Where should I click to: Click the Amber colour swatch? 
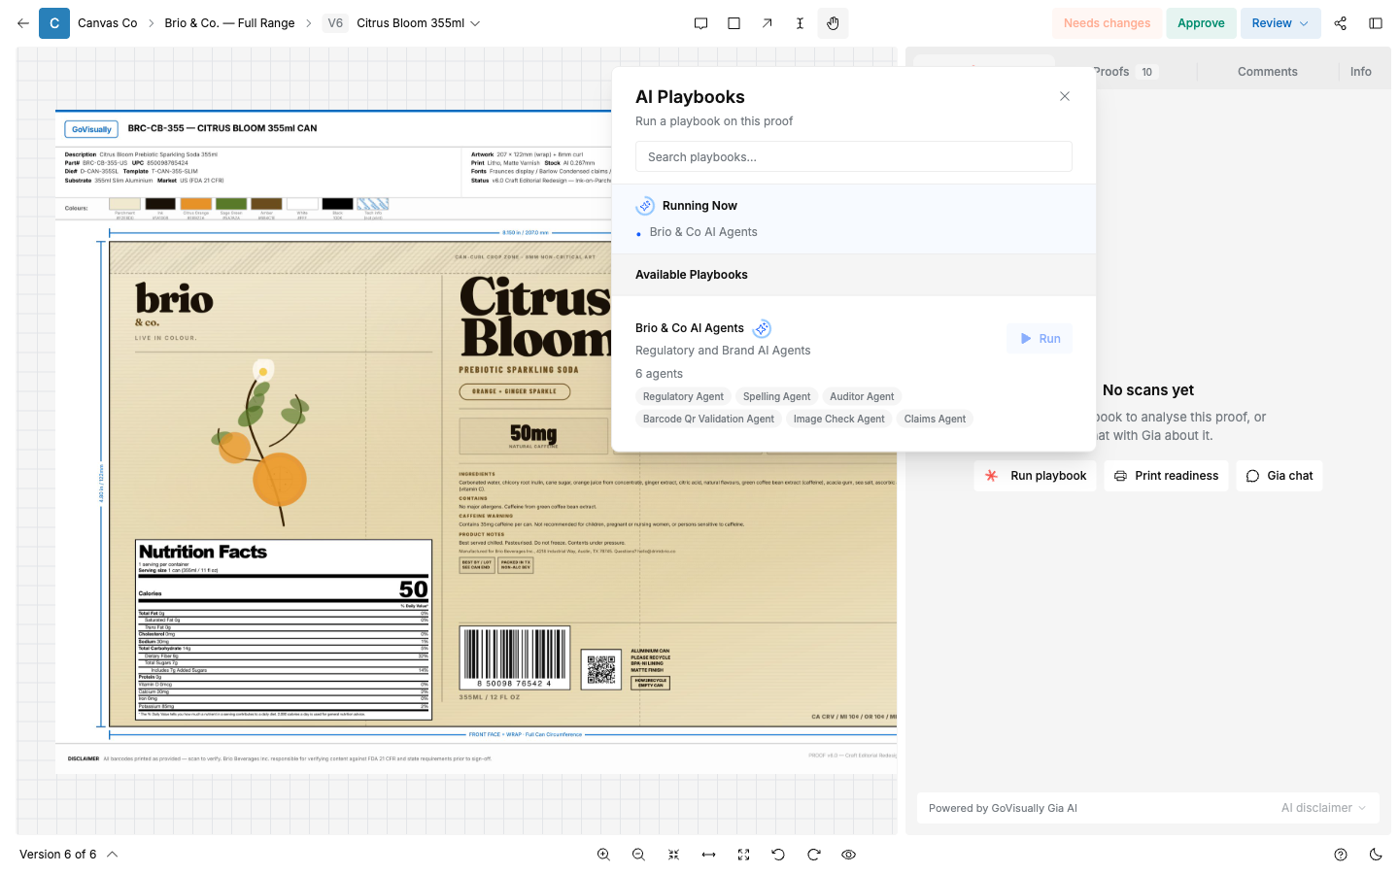pyautogui.click(x=266, y=204)
